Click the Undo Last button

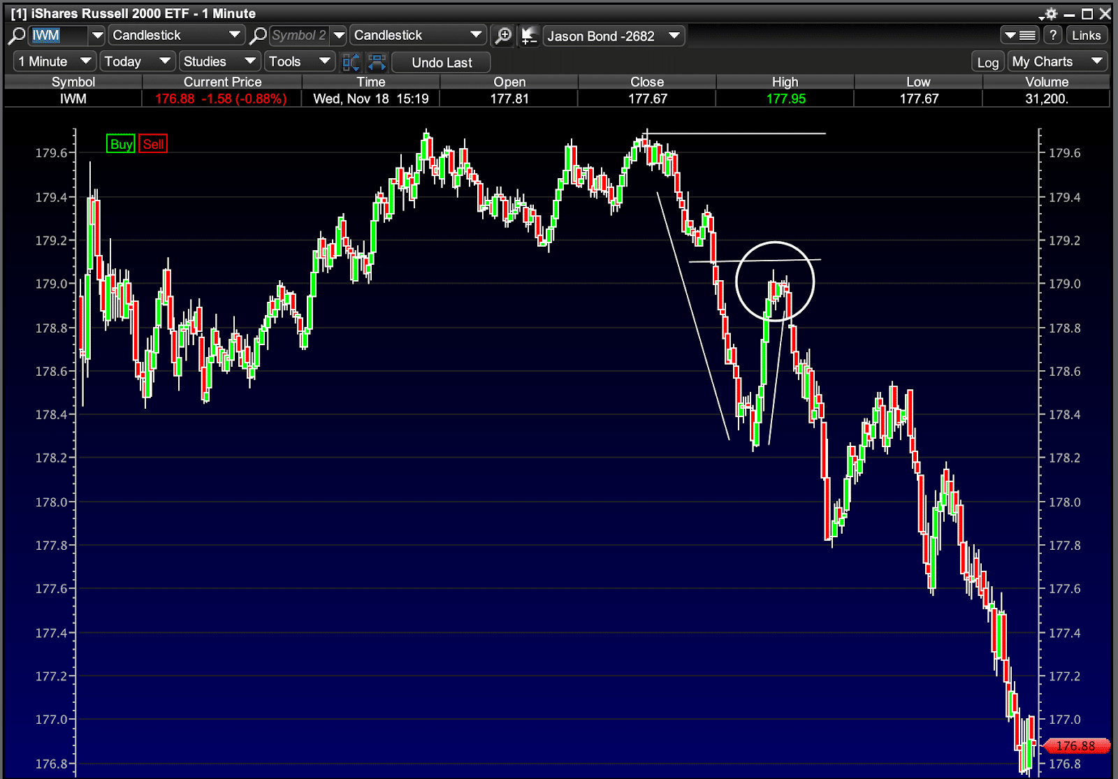[x=442, y=62]
